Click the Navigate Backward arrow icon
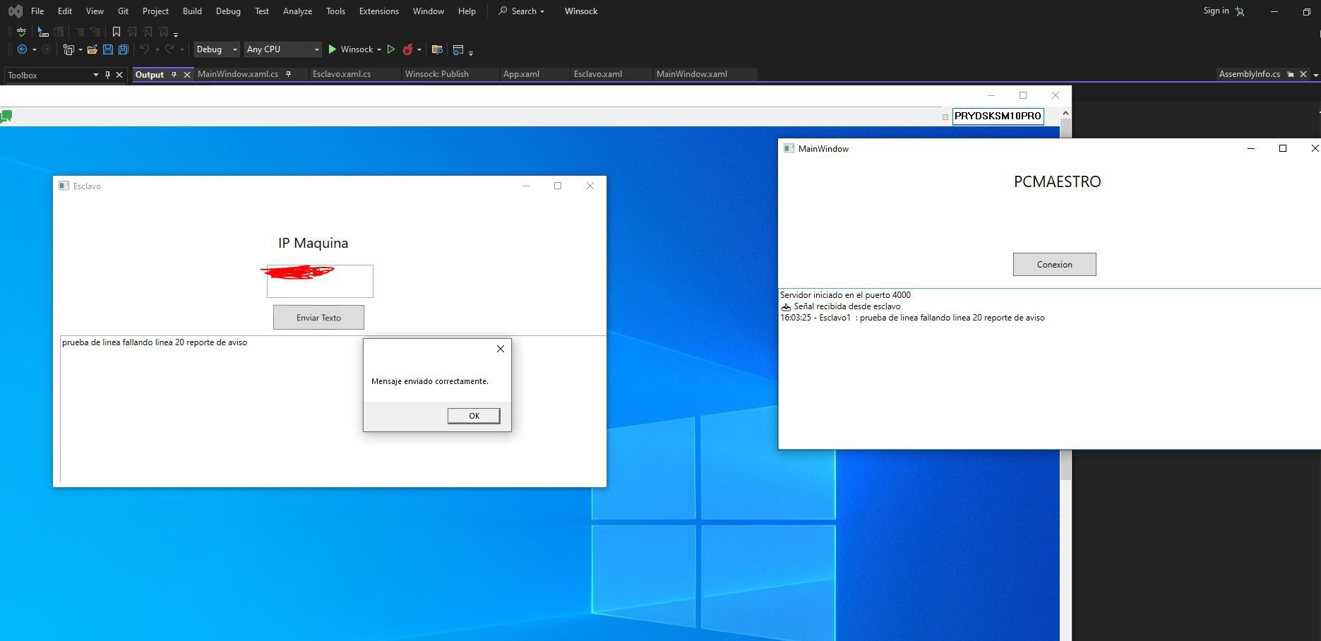Viewport: 1321px width, 641px height. tap(23, 49)
